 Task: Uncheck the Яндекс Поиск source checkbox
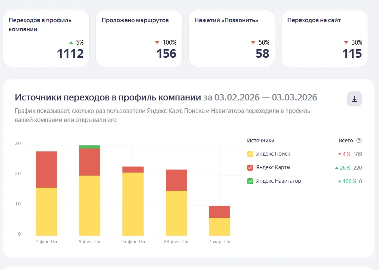[250, 154]
